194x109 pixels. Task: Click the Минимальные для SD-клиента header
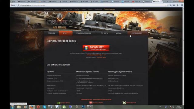pyautogui.click(x=88, y=72)
